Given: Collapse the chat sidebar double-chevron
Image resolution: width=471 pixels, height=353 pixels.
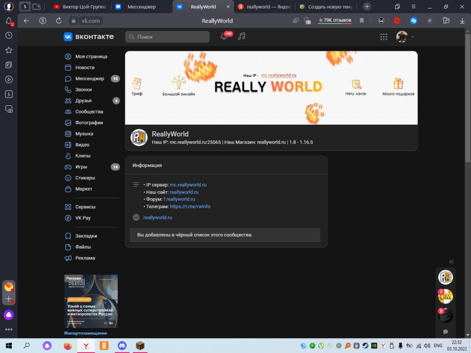Looking at the screenshot, I should [451, 262].
